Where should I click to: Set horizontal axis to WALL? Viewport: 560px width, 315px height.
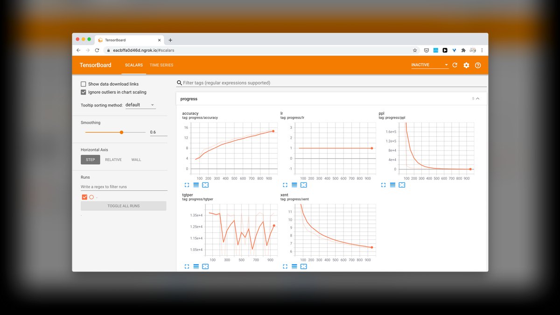pos(136,160)
